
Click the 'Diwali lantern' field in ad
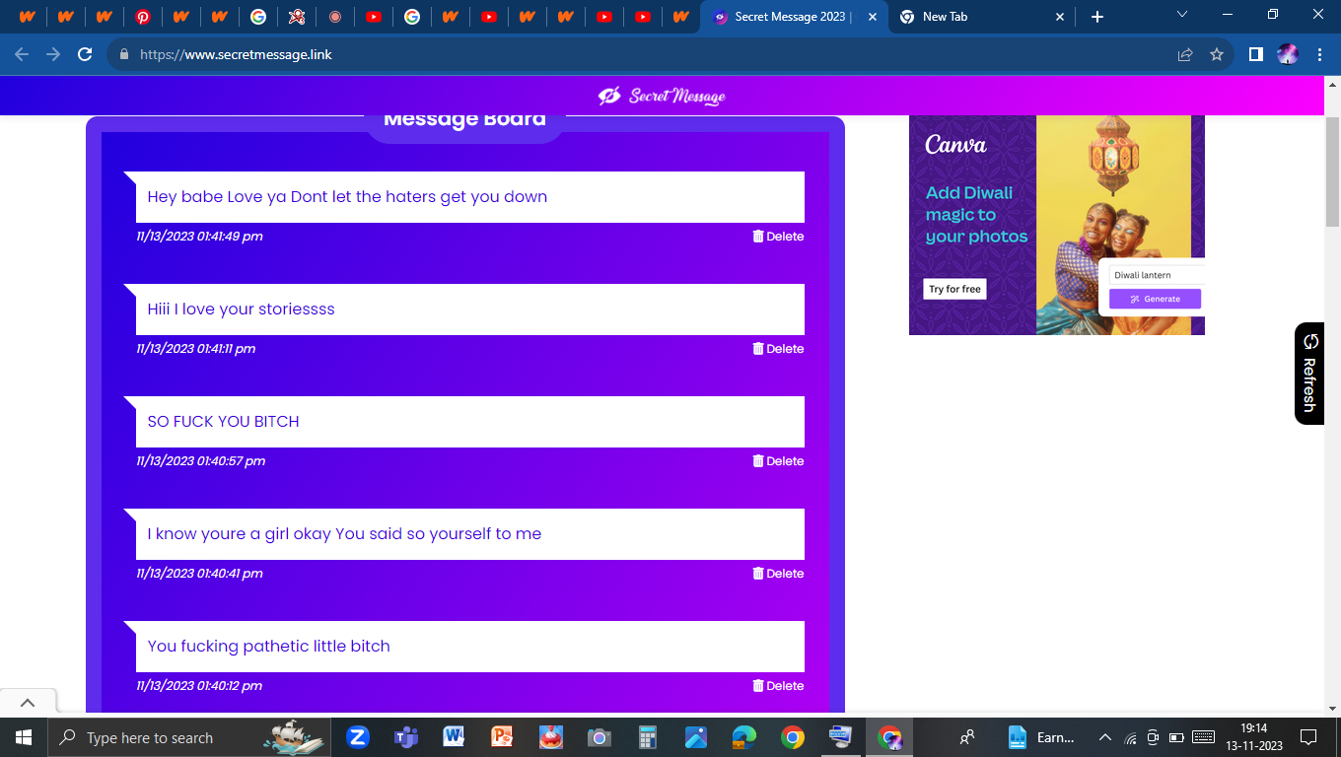1158,275
